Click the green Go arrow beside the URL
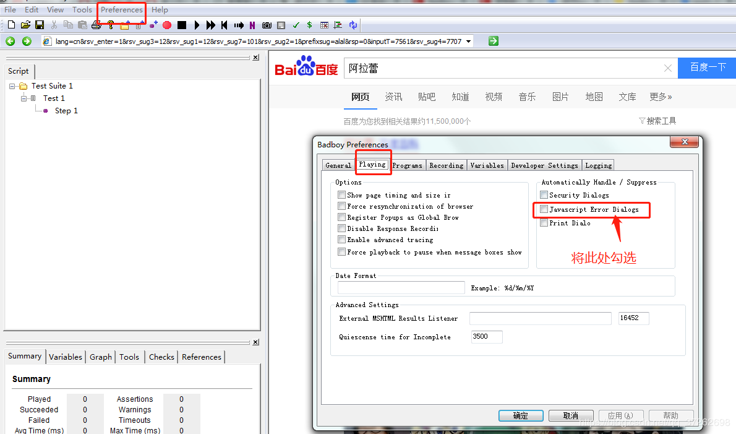Viewport: 736px width, 434px height. (x=494, y=41)
